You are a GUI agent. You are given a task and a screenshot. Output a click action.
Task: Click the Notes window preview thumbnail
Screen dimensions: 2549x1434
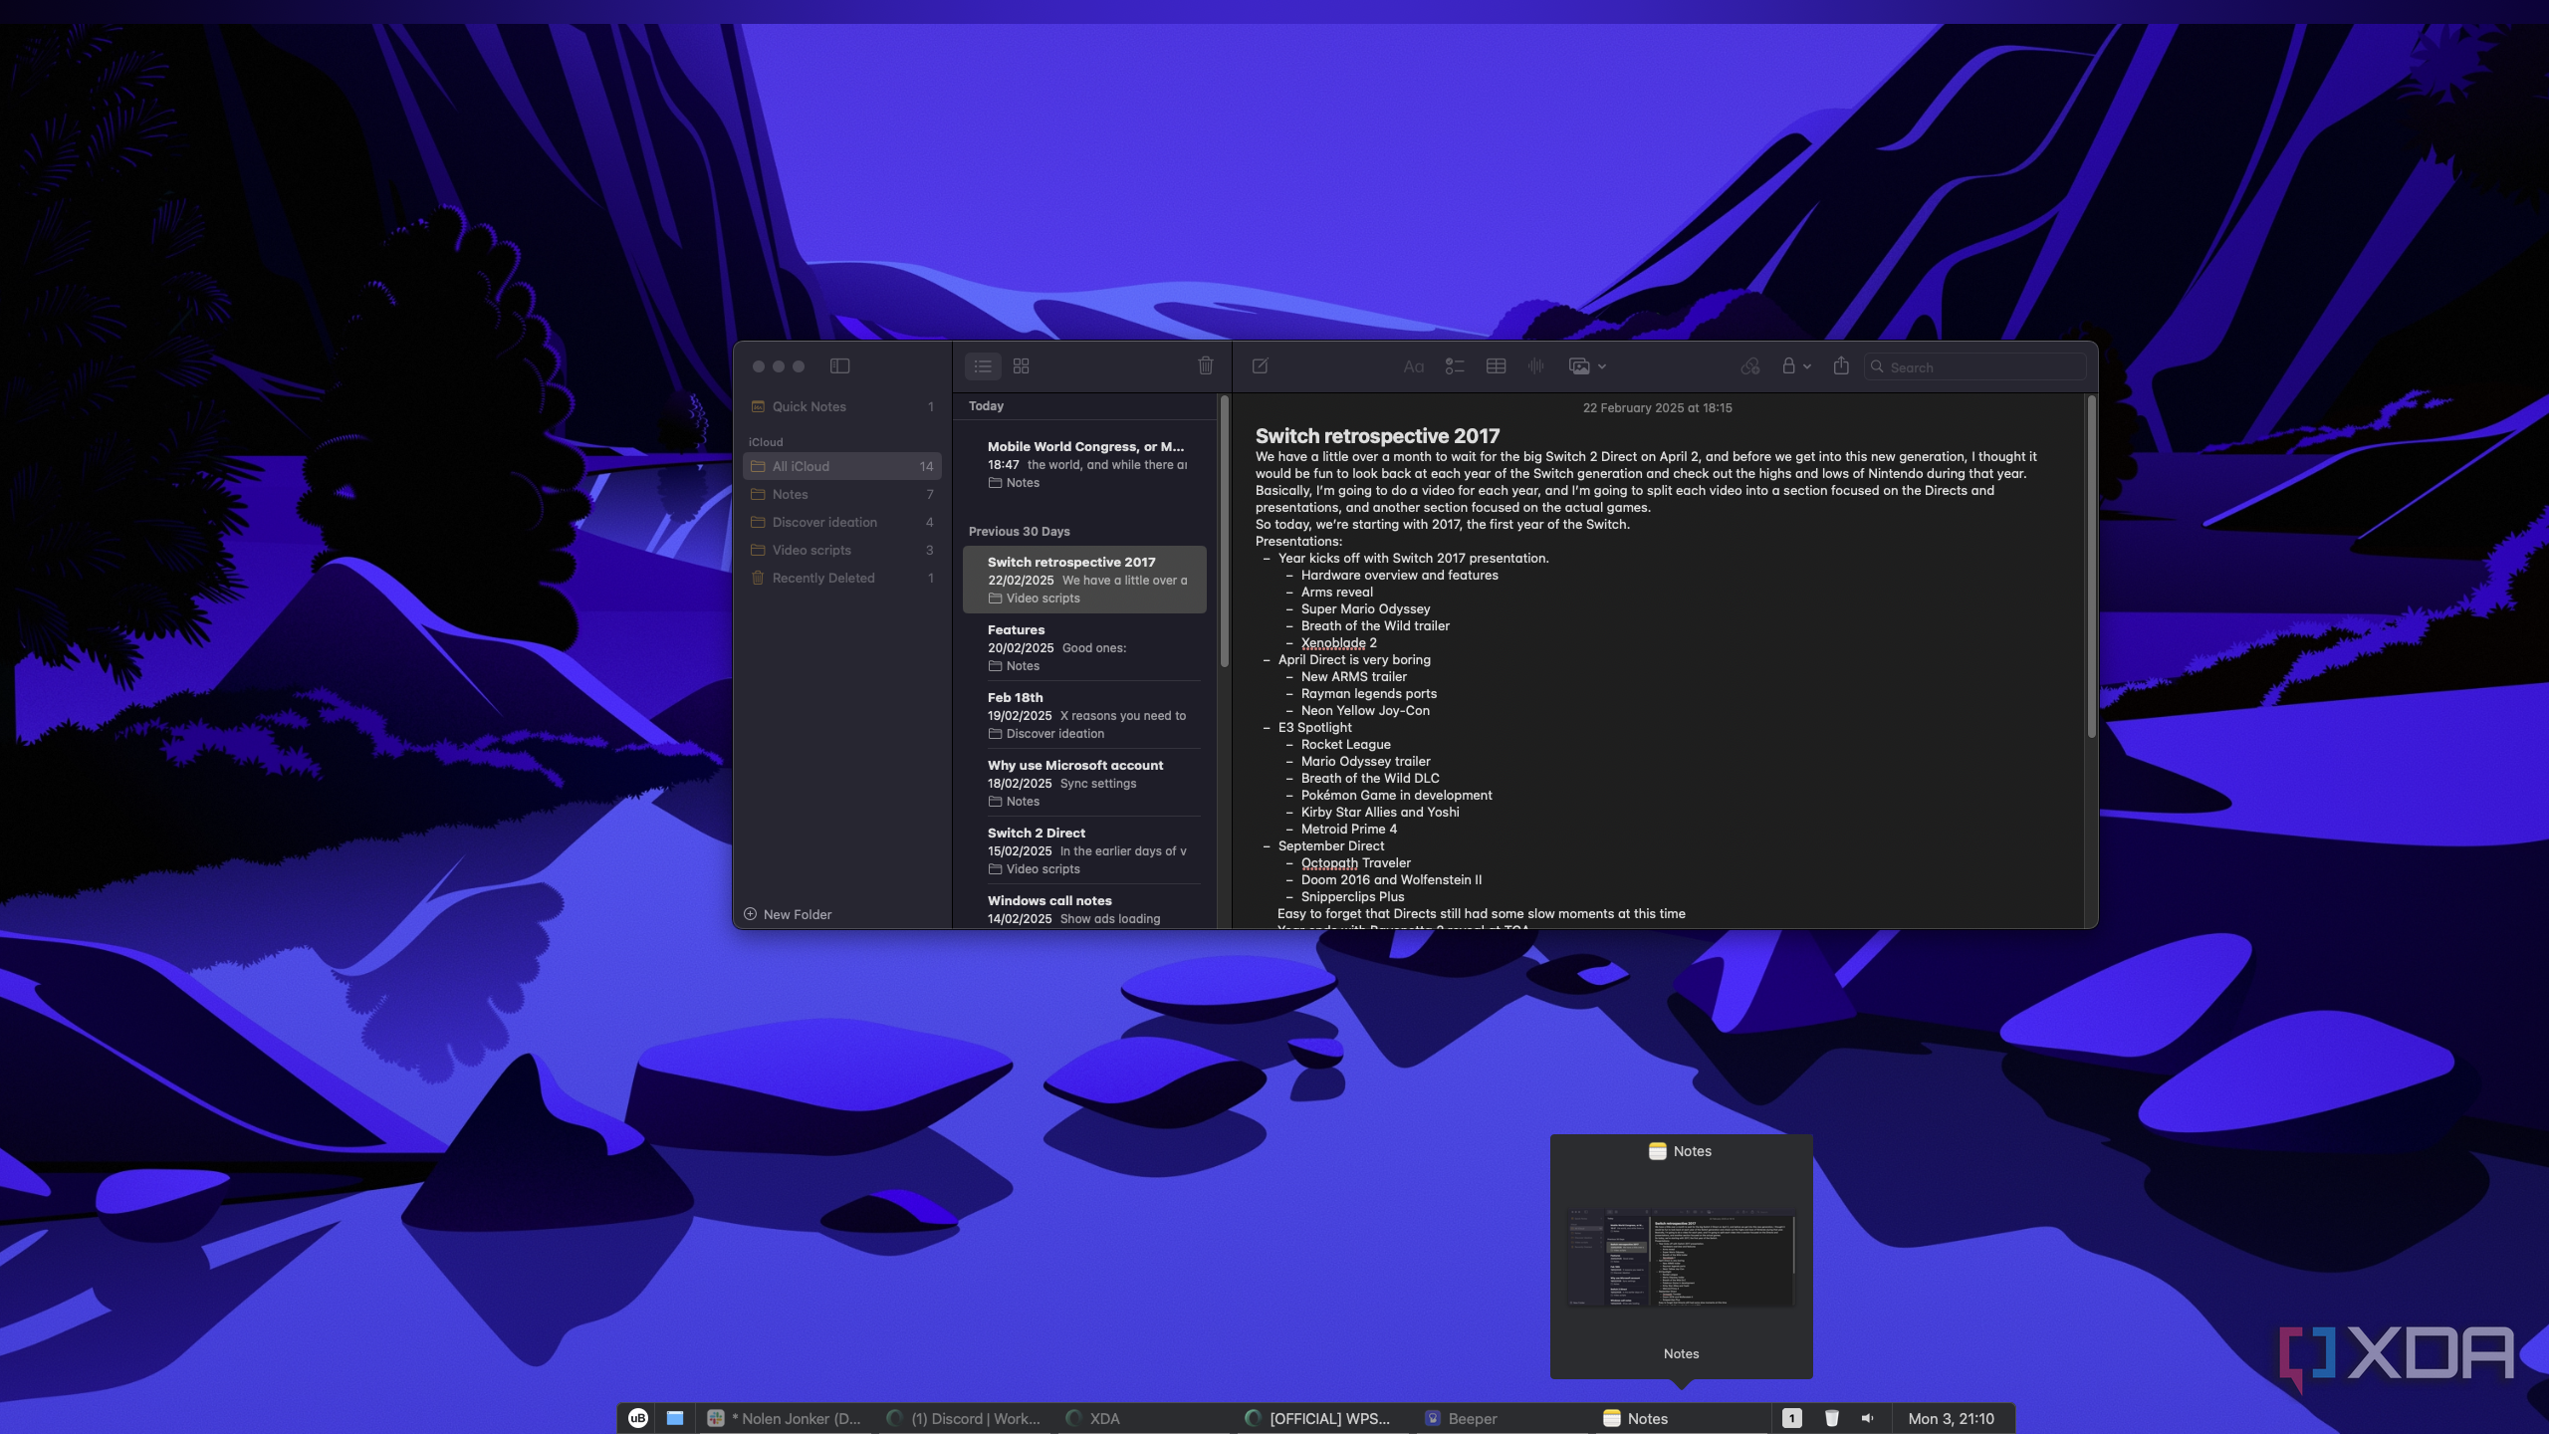pyautogui.click(x=1681, y=1259)
